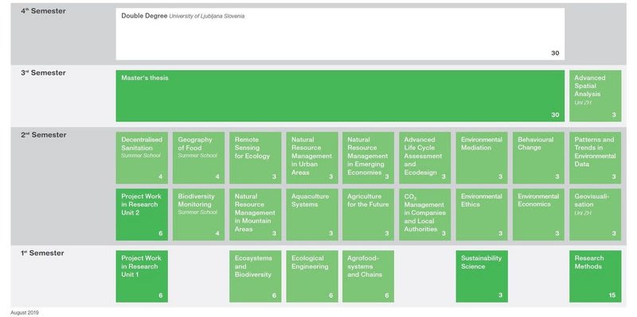Open the Ecological Engineering tile
The image size is (637, 317).
point(312,276)
